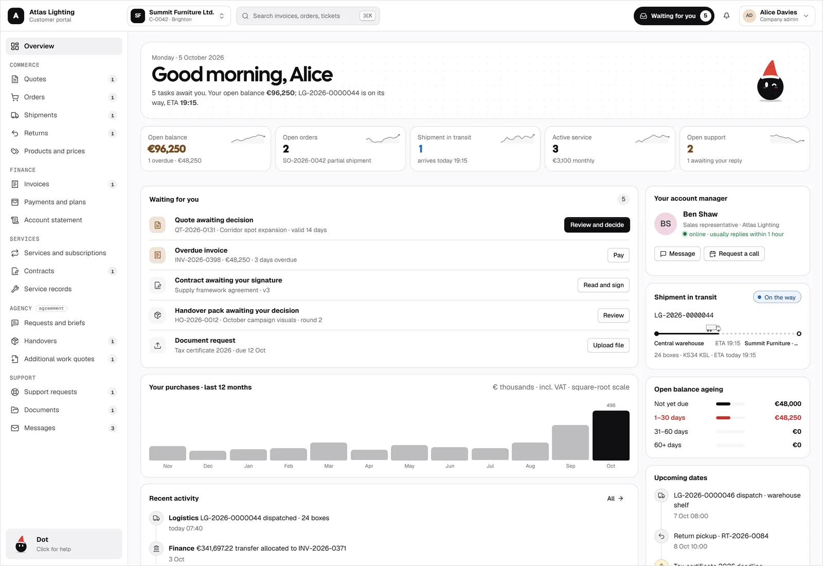Go to Orders in sidebar

tap(64, 97)
